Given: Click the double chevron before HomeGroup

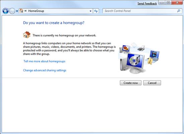Looking at the screenshot, I should point(25,11).
